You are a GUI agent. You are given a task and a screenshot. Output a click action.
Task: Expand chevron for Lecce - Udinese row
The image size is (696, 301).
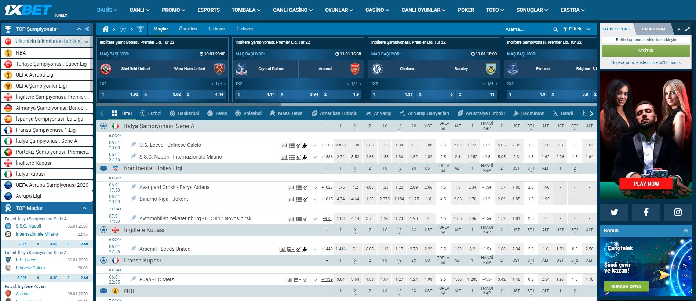click(315, 145)
